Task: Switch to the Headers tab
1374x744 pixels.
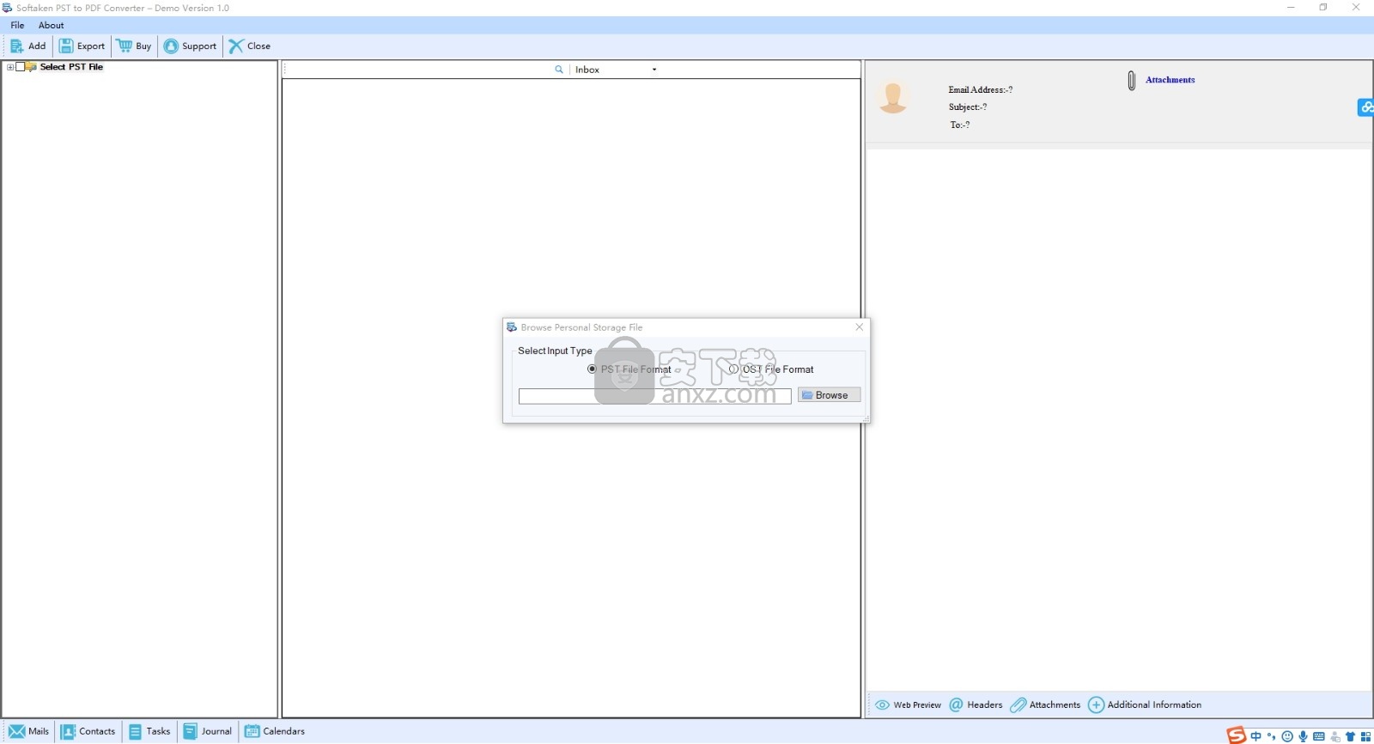Action: pyautogui.click(x=976, y=705)
